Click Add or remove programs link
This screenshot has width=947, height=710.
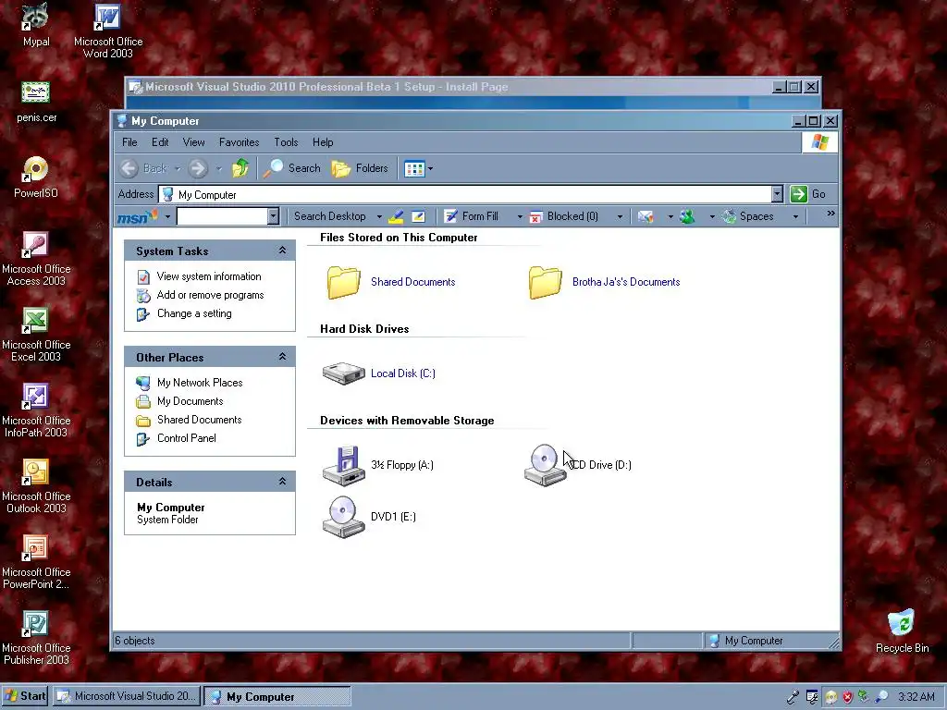pos(210,295)
